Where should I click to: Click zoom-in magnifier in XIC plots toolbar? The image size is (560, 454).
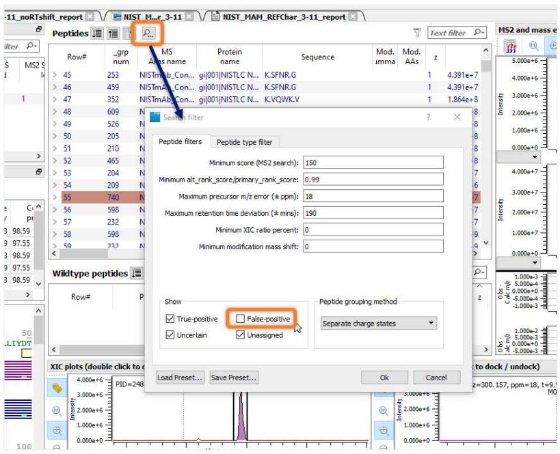click(57, 430)
